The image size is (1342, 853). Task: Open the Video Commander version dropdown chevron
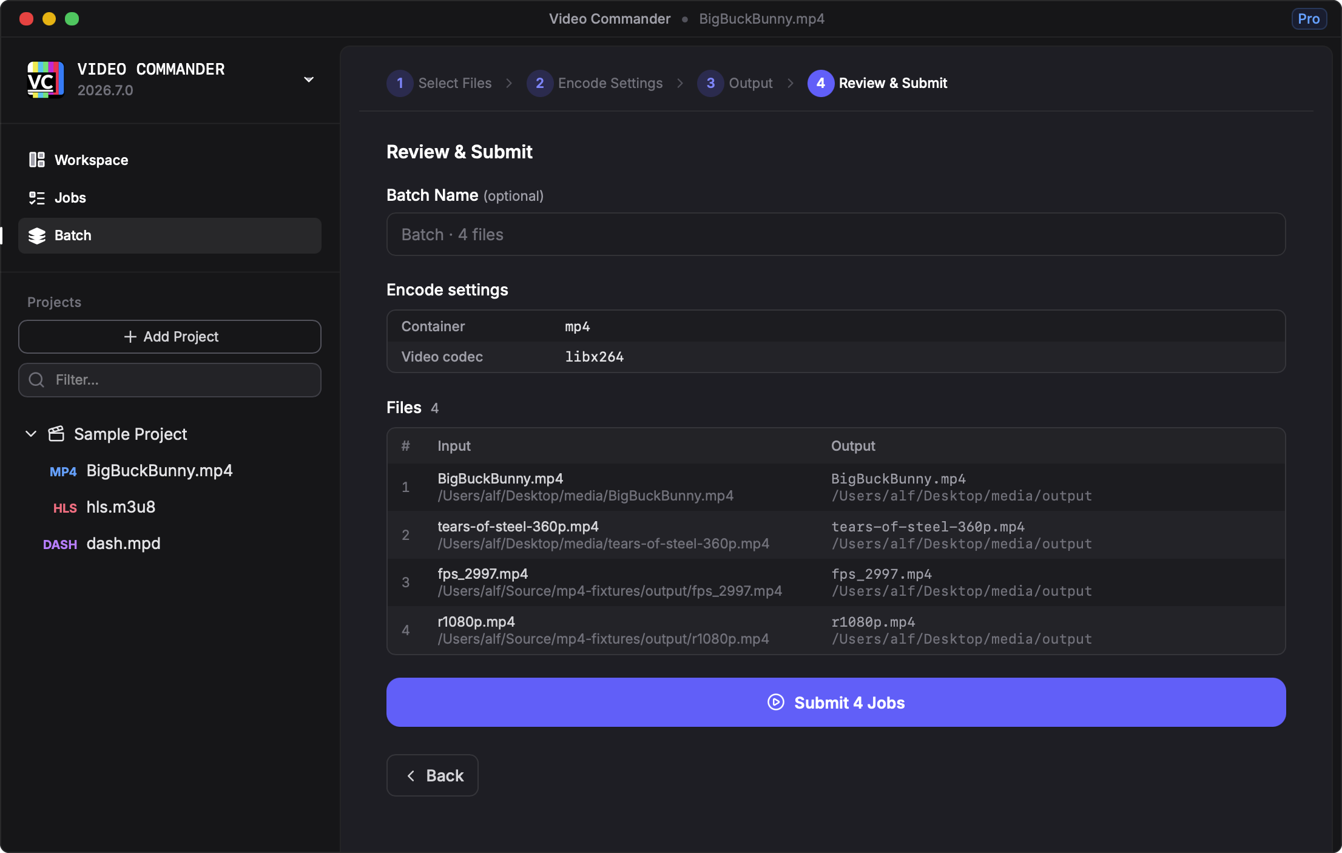309,79
